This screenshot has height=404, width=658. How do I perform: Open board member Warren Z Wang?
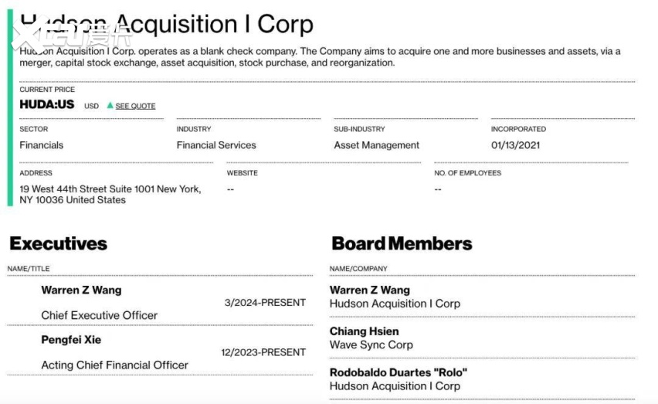click(x=370, y=290)
